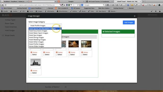Tick Select under the room interior photo
This screenshot has height=92, width=163.
click(x=82, y=55)
